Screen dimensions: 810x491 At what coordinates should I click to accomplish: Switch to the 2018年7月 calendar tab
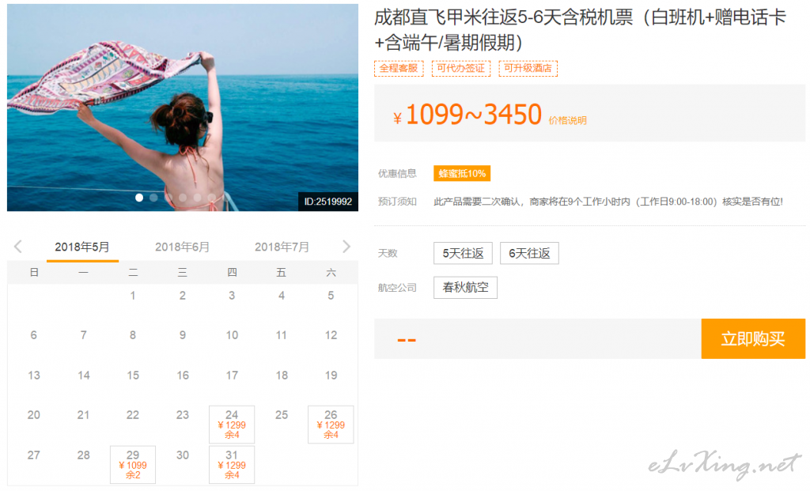point(282,247)
